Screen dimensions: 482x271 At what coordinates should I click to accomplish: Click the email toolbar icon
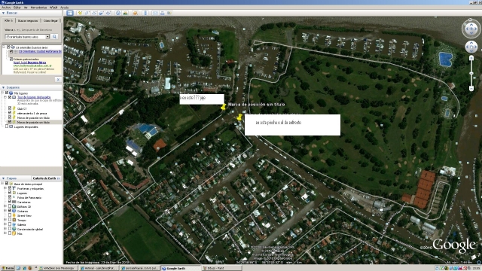[155, 13]
